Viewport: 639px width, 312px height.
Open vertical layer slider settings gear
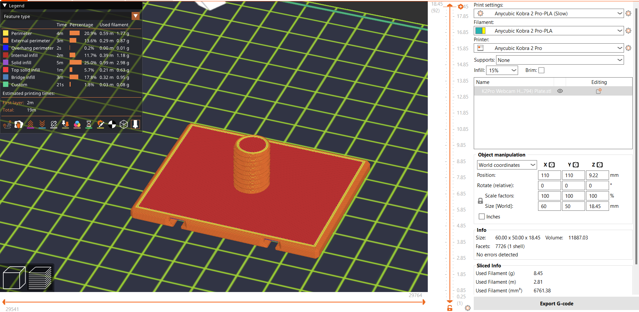click(x=468, y=308)
